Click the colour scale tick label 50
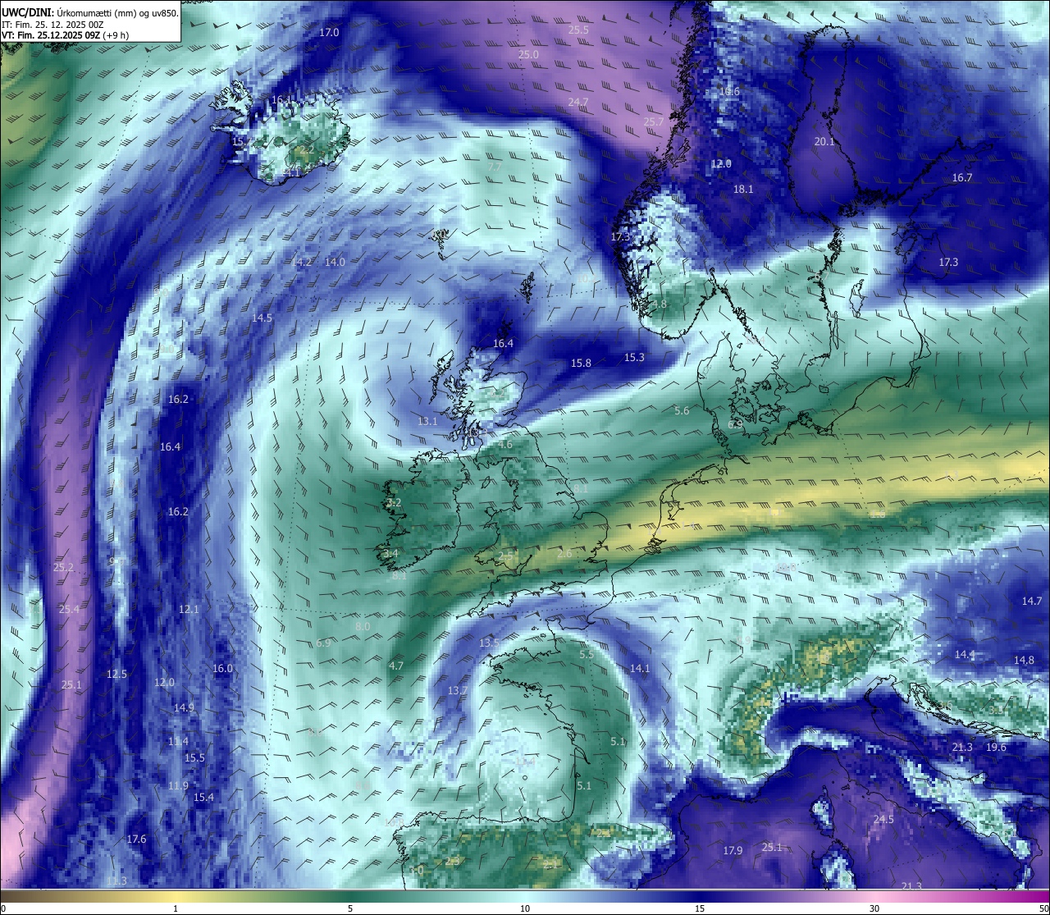The height and width of the screenshot is (915, 1050). (x=1043, y=908)
